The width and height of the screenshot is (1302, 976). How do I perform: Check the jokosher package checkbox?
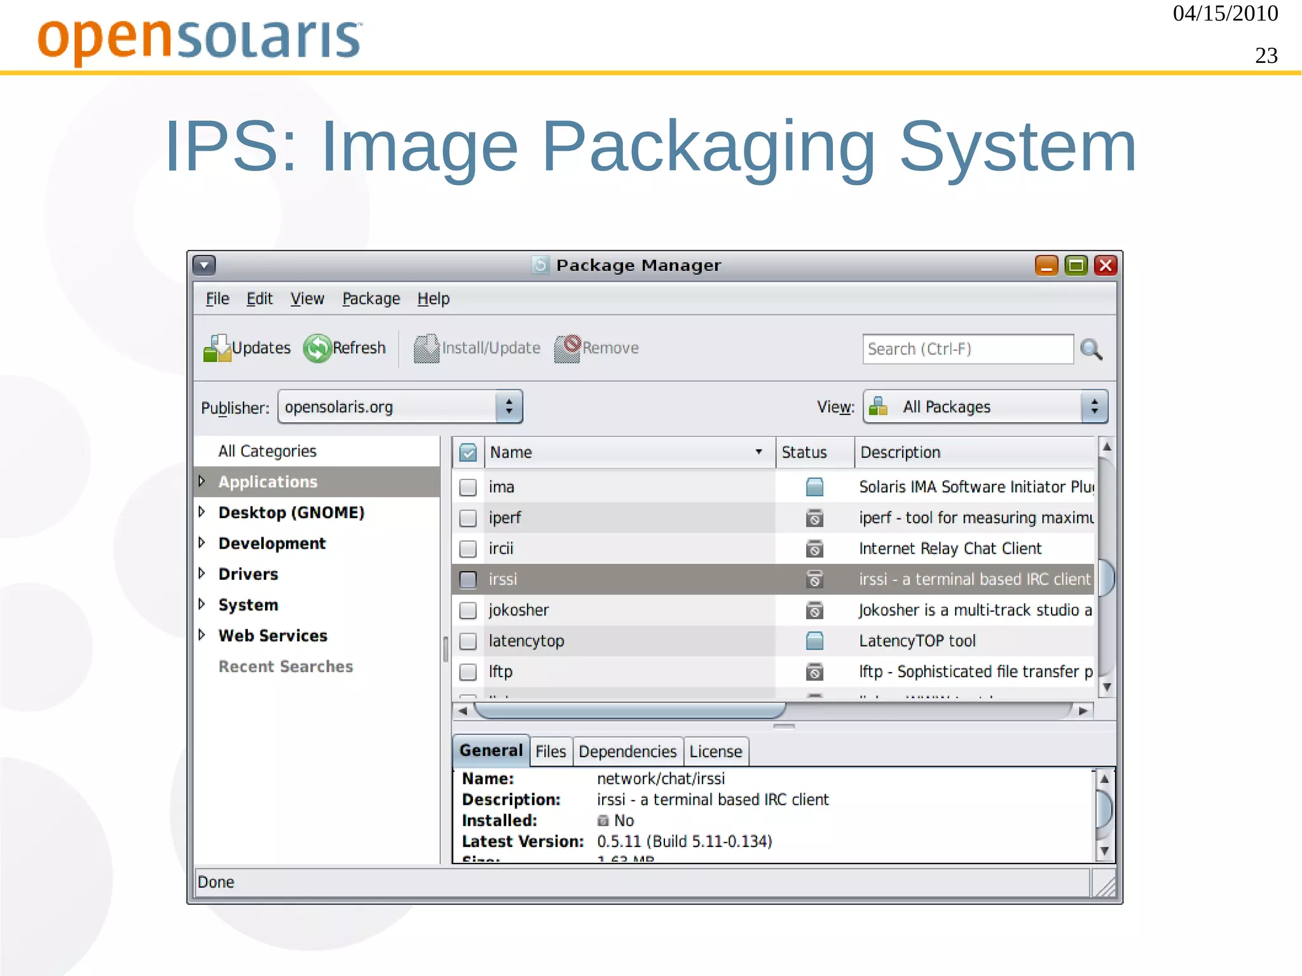click(x=468, y=610)
